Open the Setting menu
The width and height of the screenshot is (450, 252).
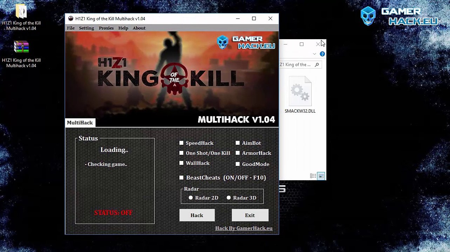tap(86, 28)
